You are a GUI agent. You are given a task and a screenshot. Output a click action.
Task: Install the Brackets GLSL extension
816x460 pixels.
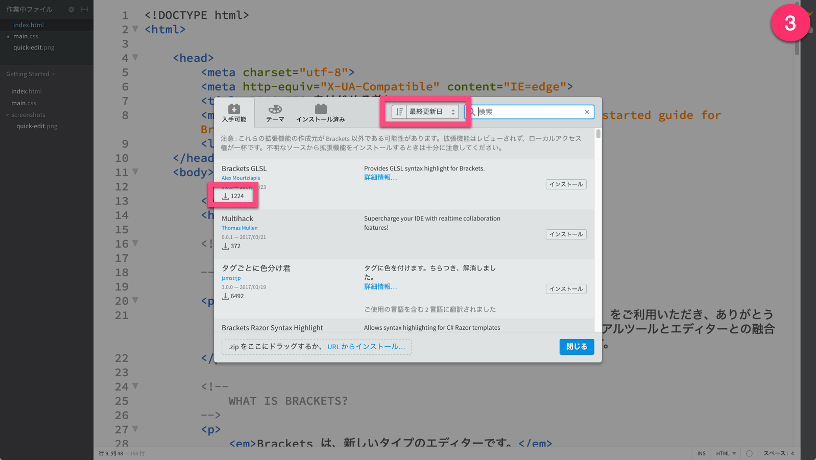point(566,184)
